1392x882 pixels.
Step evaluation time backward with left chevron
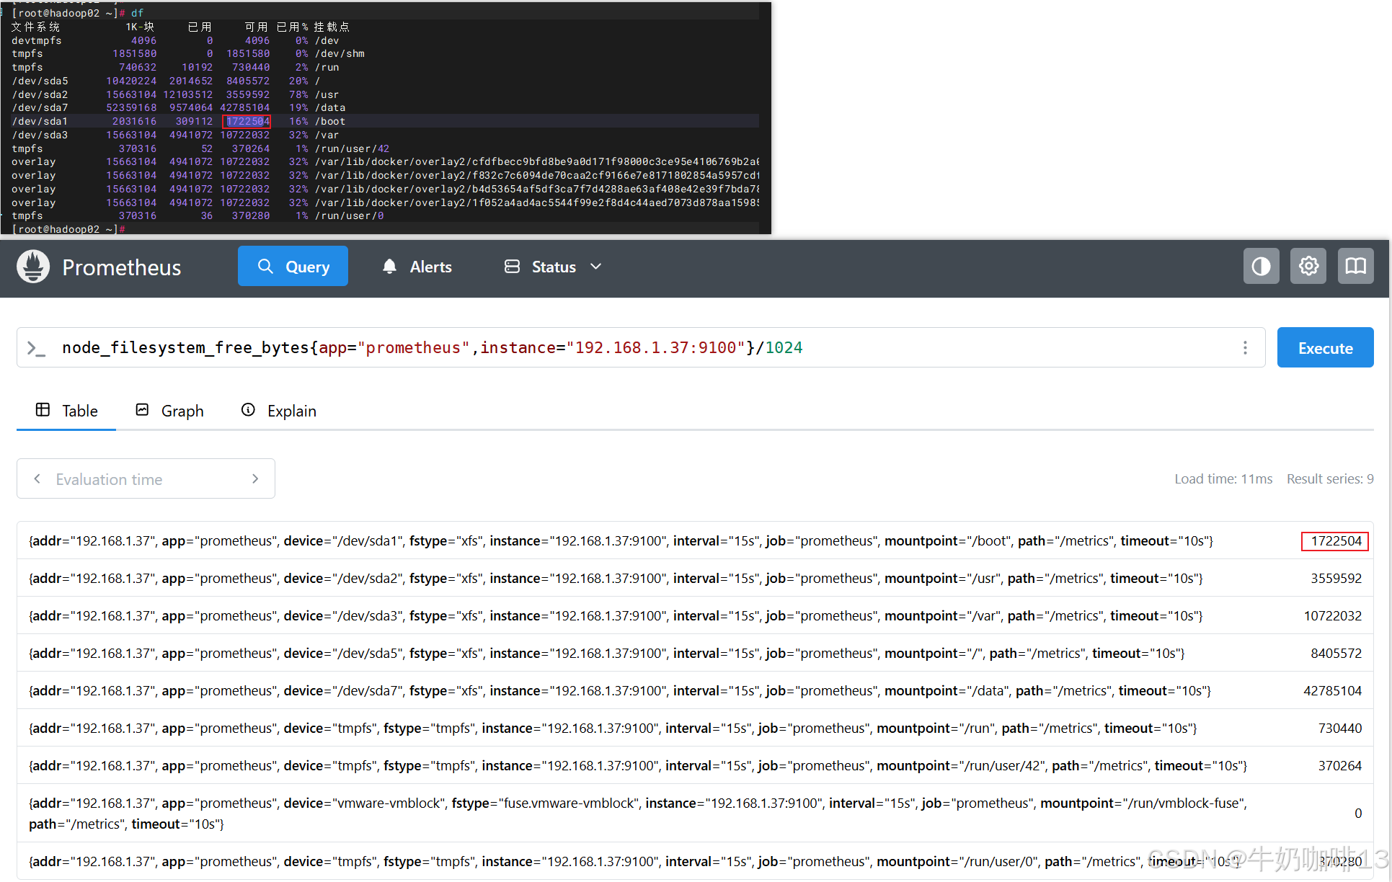pyautogui.click(x=37, y=479)
